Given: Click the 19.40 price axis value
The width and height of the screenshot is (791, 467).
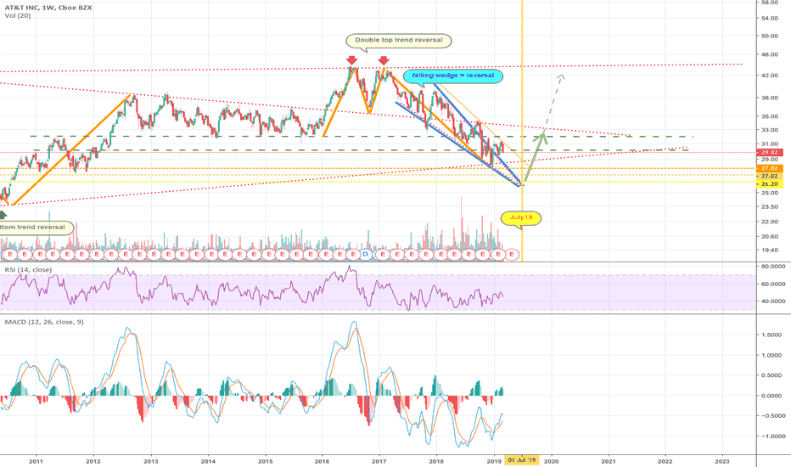Looking at the screenshot, I should pyautogui.click(x=769, y=250).
